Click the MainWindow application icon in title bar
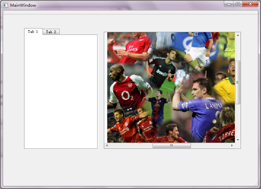Image resolution: width=261 pixels, height=189 pixels. coord(5,5)
